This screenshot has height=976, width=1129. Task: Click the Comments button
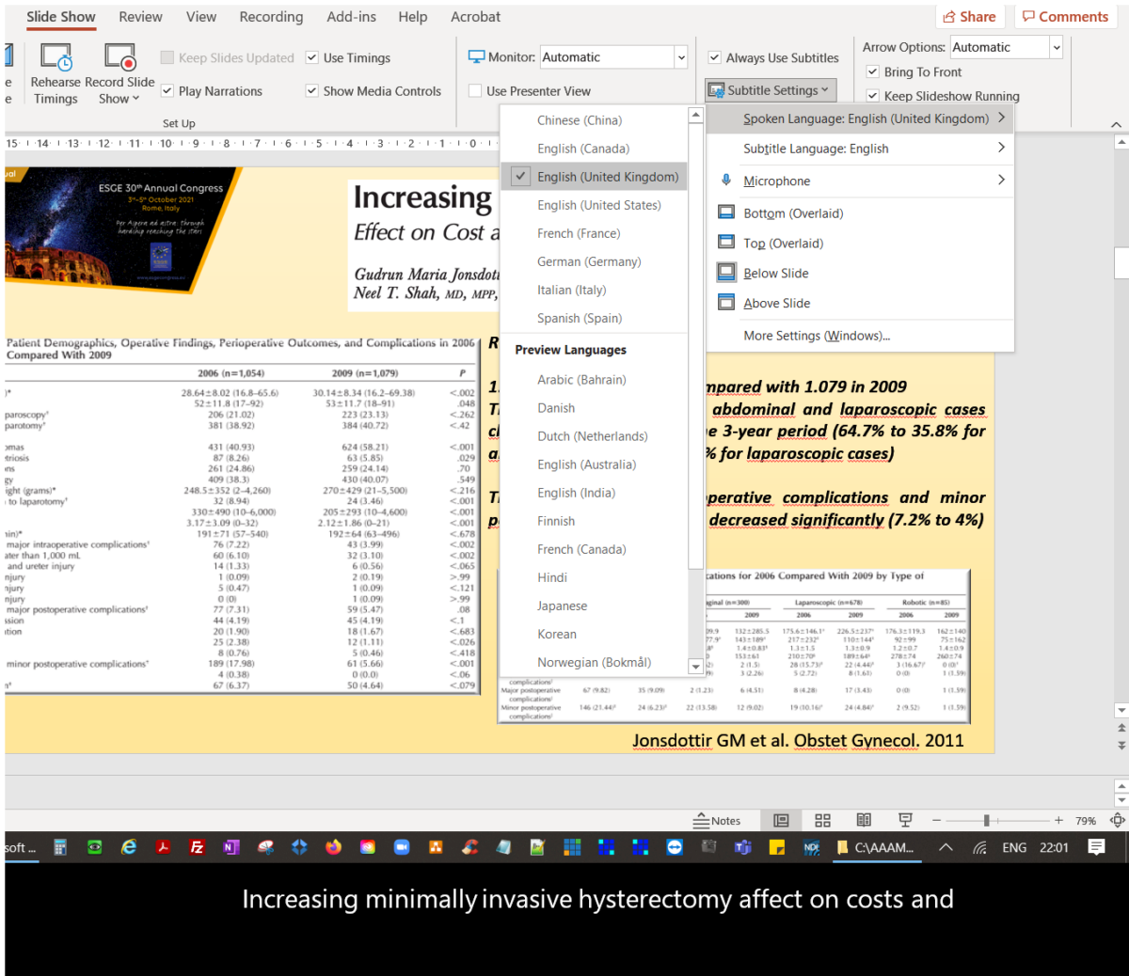(1066, 17)
